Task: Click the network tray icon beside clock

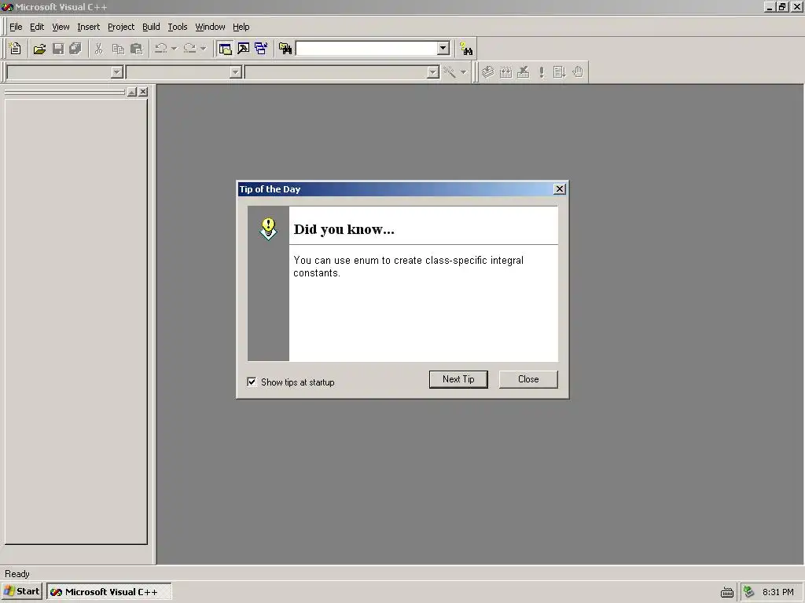Action: (749, 592)
